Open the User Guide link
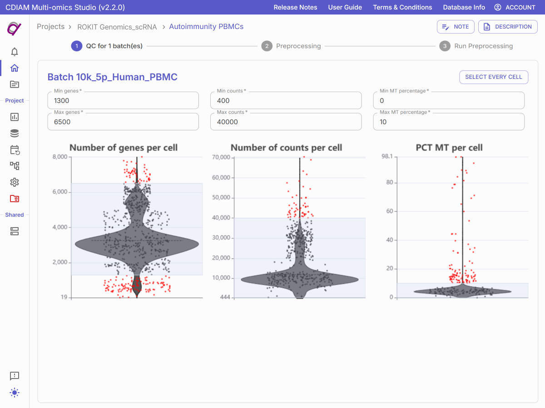This screenshot has height=408, width=545. pyautogui.click(x=345, y=7)
